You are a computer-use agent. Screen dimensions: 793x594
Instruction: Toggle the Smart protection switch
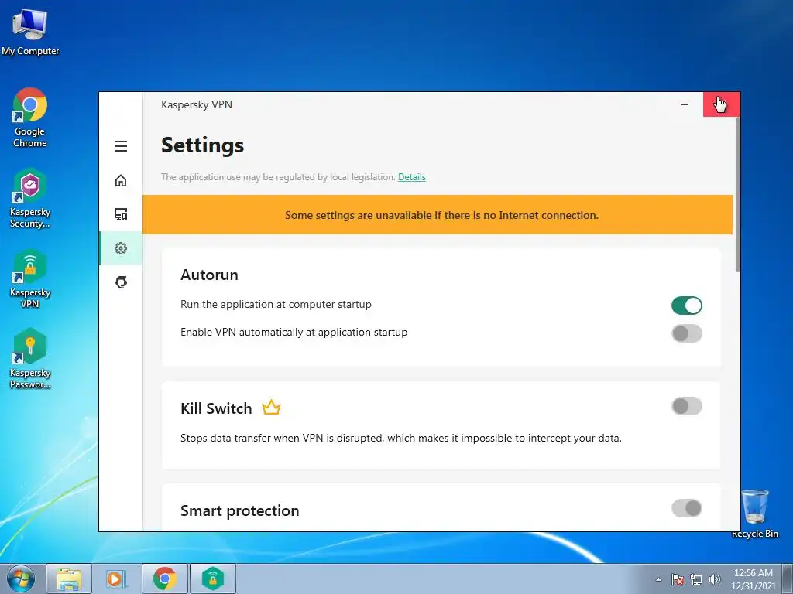686,508
